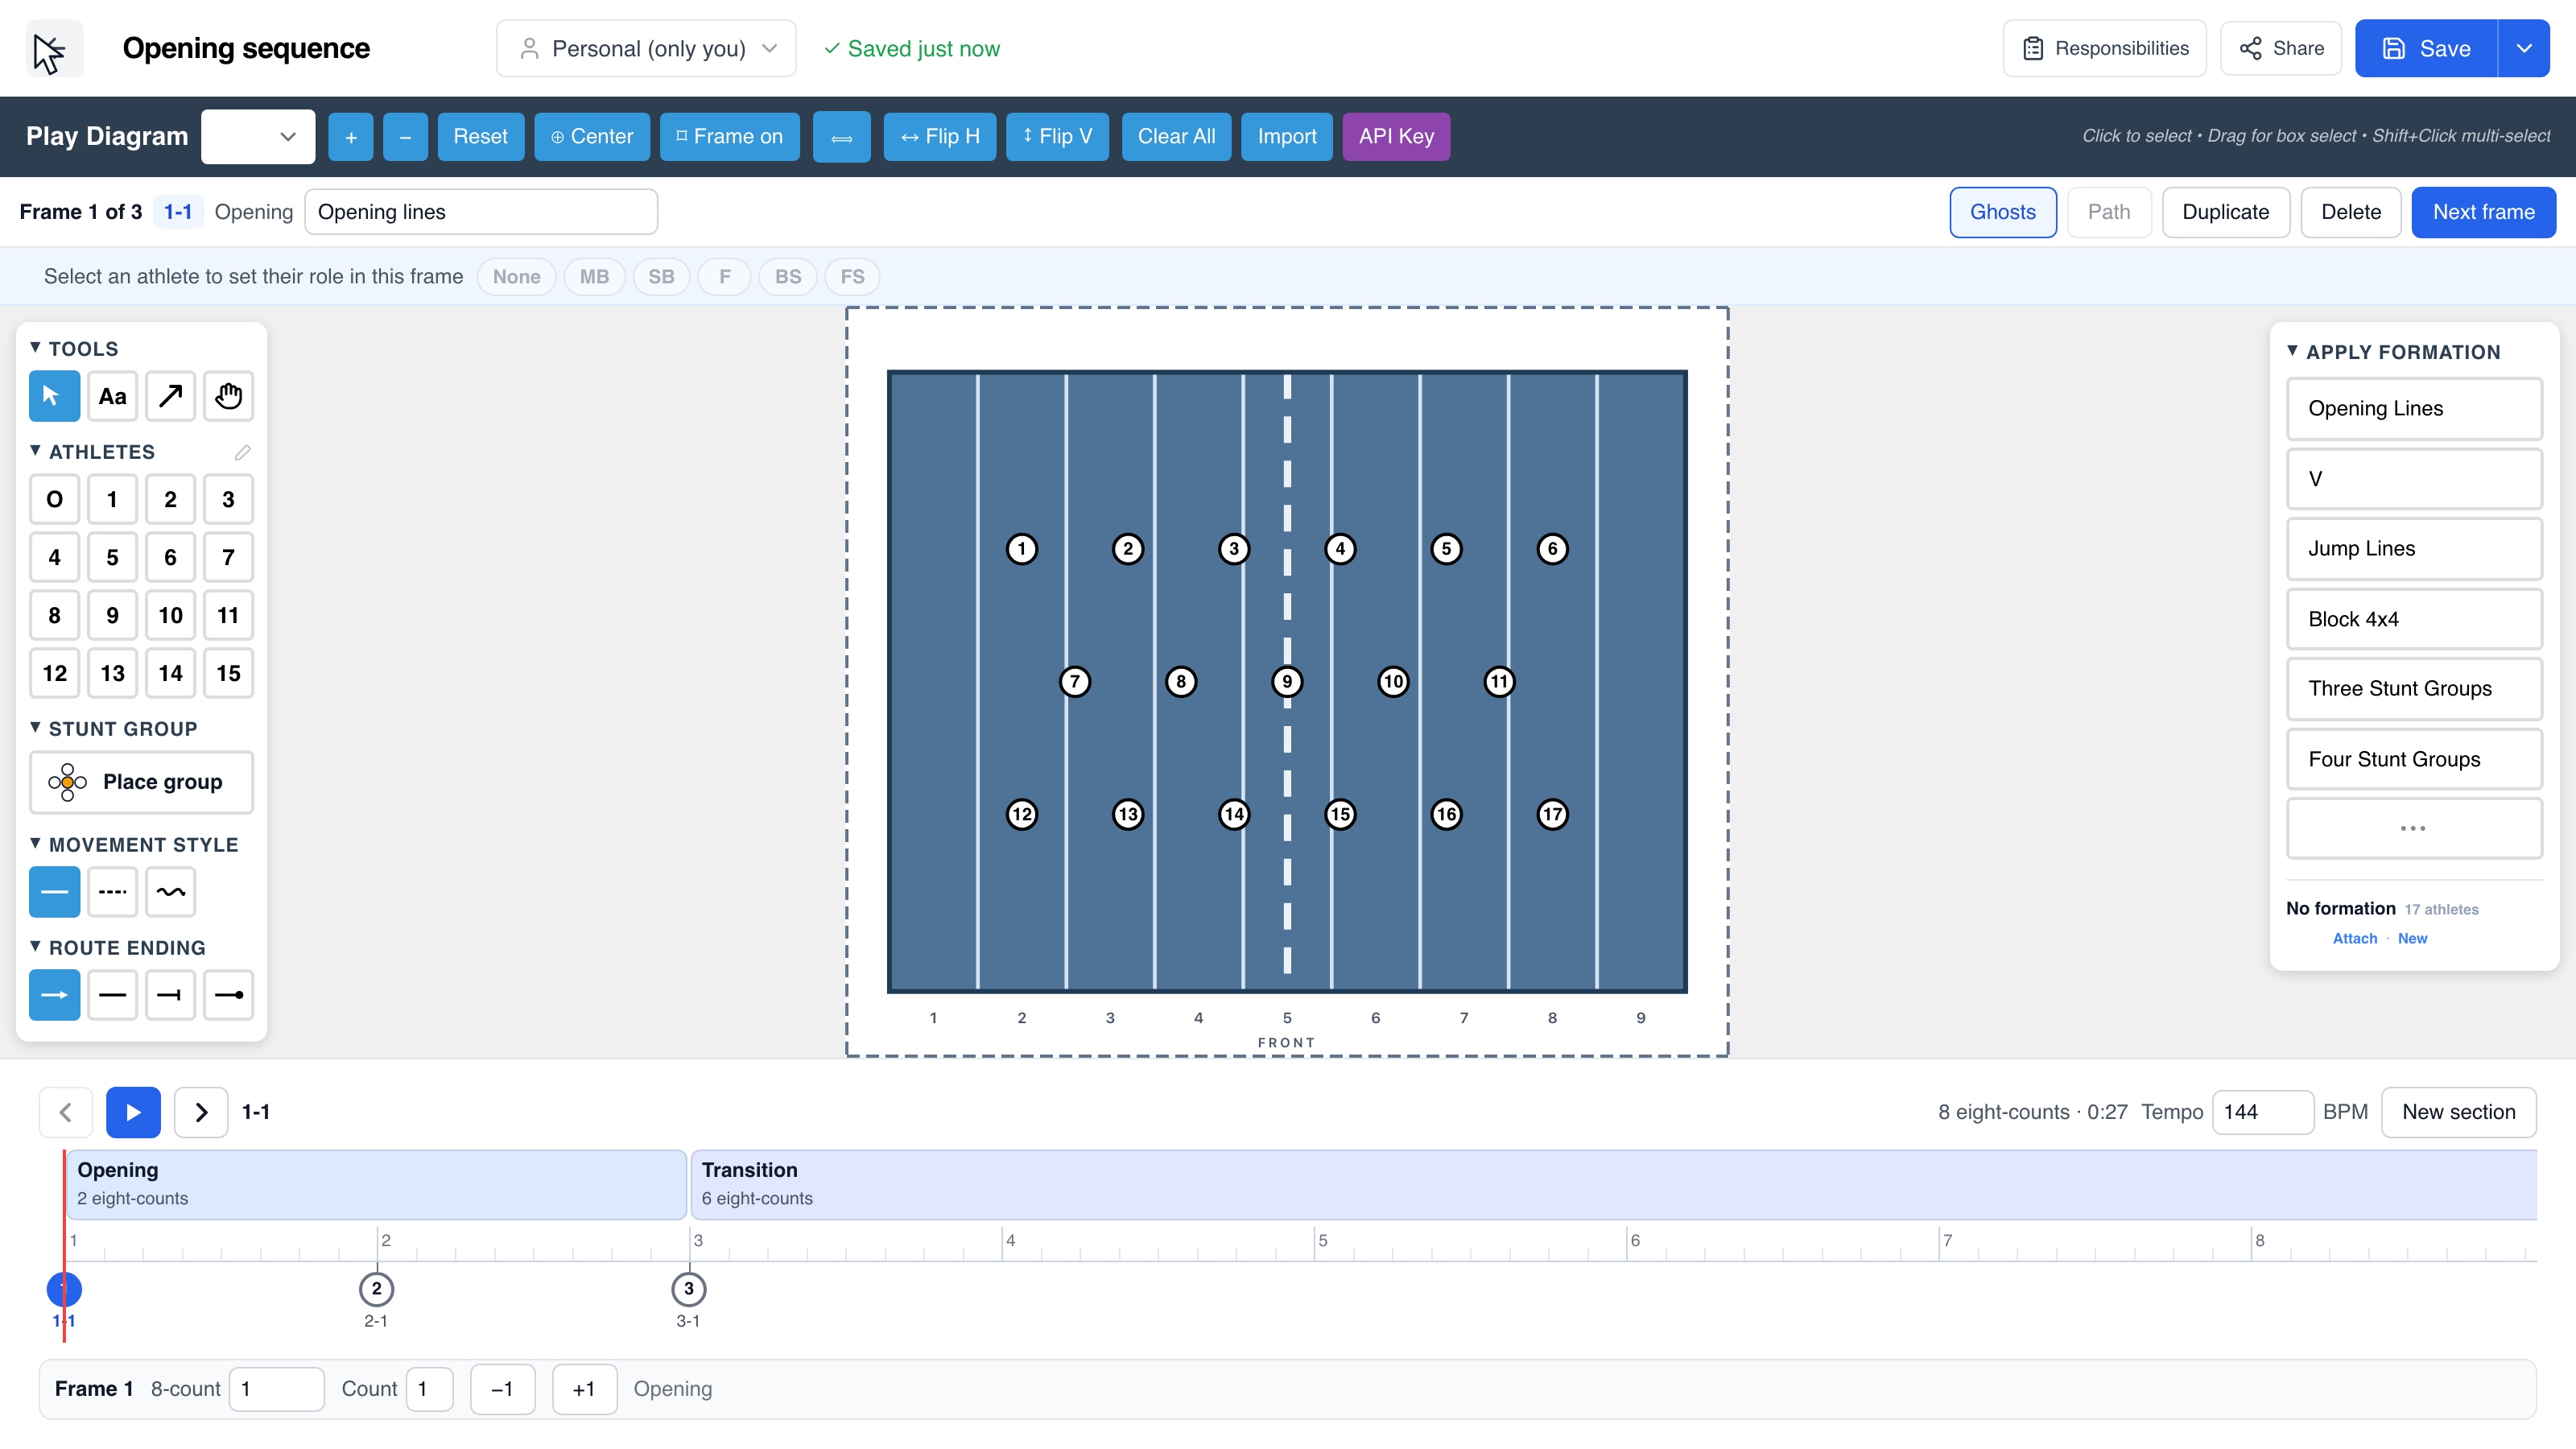
Task: Apply the Block 4x4 formation
Action: (x=2414, y=619)
